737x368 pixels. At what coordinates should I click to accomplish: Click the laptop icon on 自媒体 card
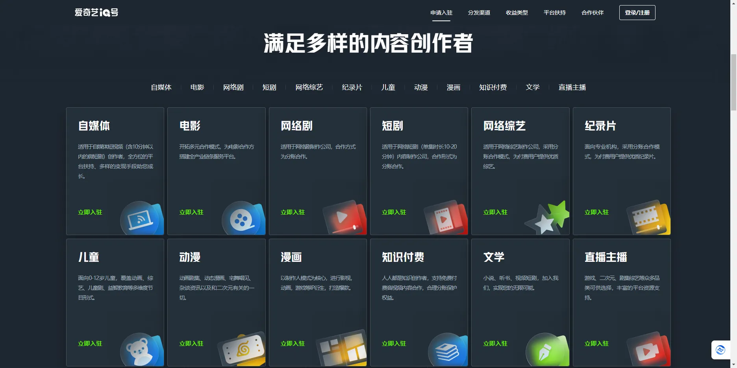(x=142, y=218)
